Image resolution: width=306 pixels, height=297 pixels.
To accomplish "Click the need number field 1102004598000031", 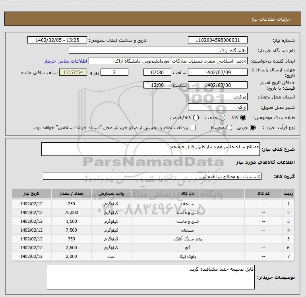I will (x=218, y=40).
